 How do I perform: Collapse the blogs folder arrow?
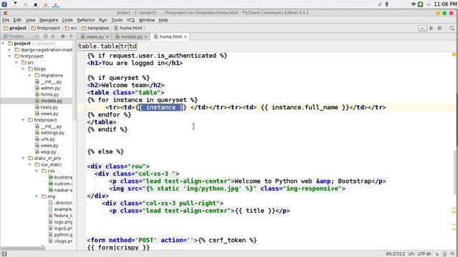coord(24,69)
